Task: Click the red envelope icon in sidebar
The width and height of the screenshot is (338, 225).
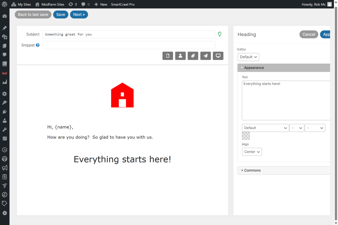Action: [x=5, y=73]
